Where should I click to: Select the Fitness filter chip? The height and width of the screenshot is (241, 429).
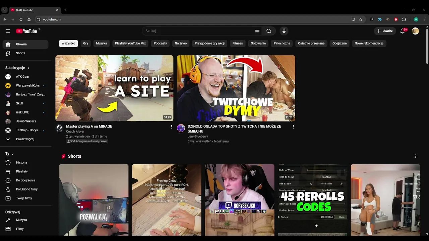(x=238, y=44)
